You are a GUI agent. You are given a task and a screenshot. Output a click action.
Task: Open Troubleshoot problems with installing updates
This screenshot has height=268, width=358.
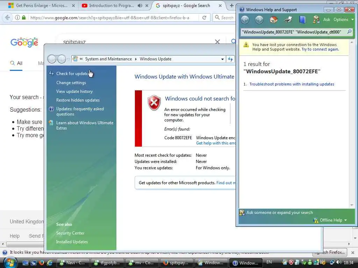292,84
